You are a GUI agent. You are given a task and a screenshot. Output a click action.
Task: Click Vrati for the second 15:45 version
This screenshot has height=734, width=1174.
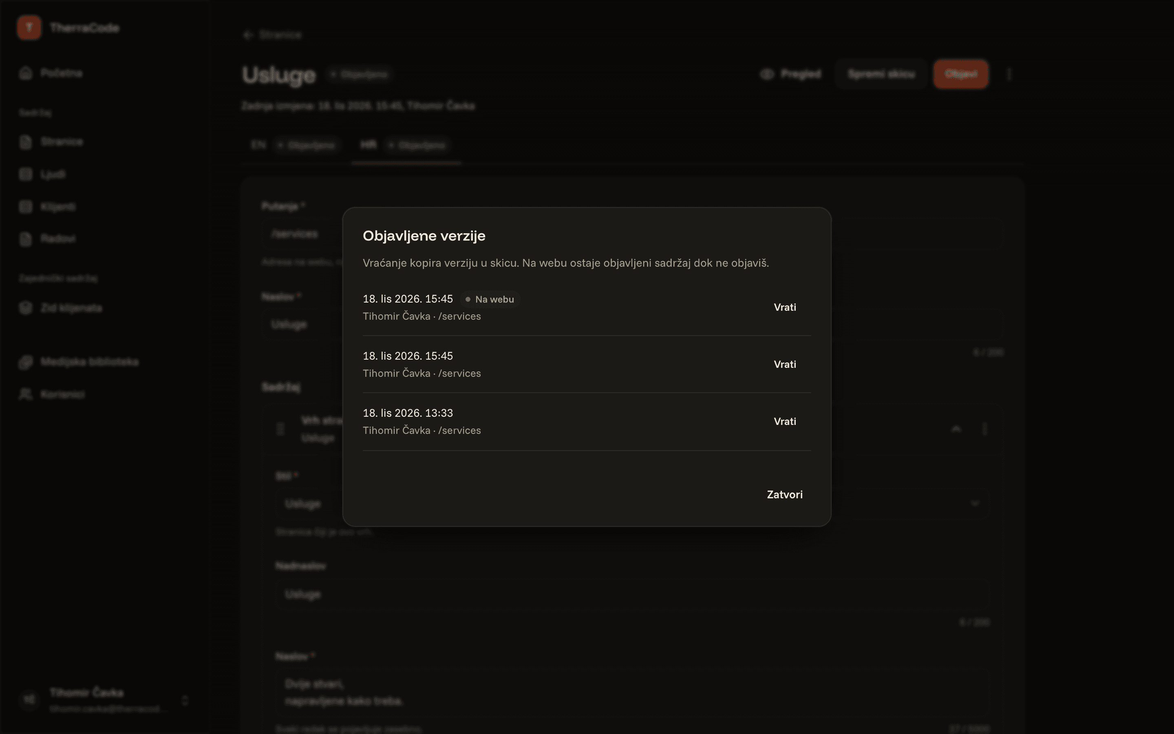tap(784, 365)
